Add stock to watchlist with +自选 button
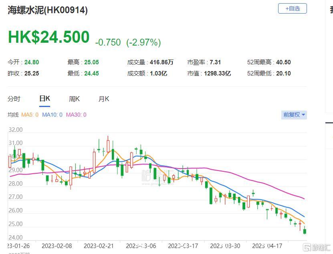The height and width of the screenshot is (254, 333). click(x=293, y=8)
